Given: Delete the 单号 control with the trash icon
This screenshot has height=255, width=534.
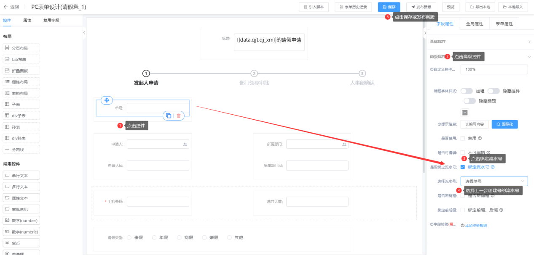Looking at the screenshot, I should tap(179, 116).
